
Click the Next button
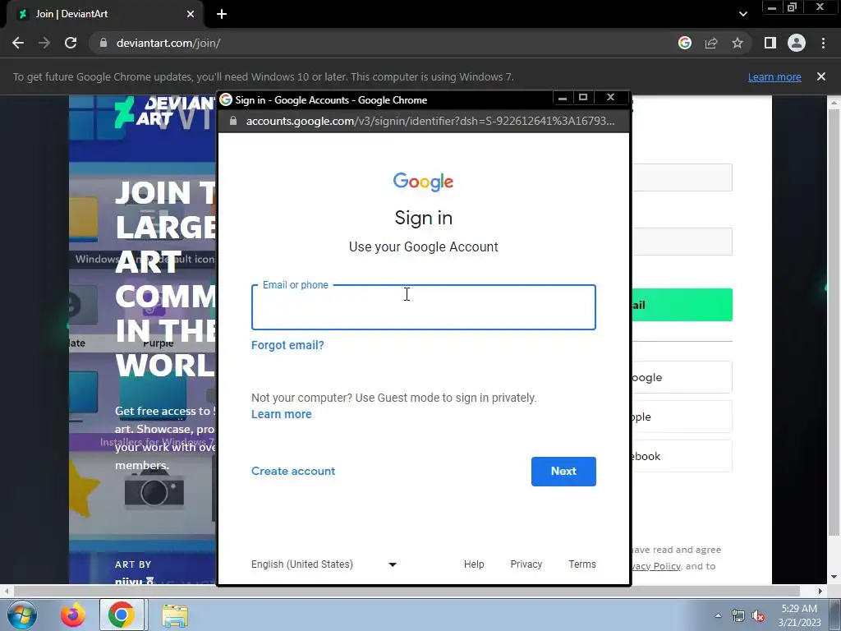click(x=563, y=472)
